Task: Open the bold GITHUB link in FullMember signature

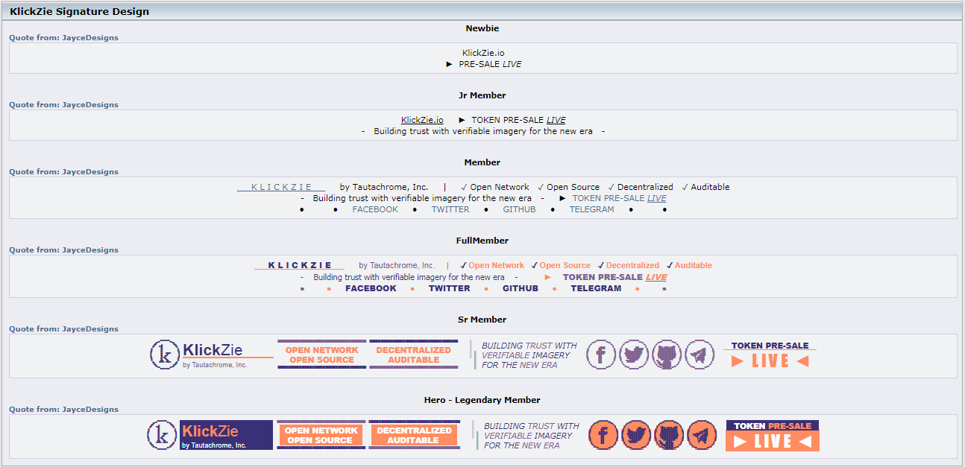Action: (521, 288)
